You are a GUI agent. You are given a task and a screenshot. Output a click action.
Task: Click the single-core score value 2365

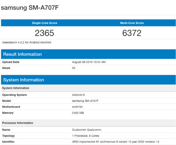pos(45,33)
